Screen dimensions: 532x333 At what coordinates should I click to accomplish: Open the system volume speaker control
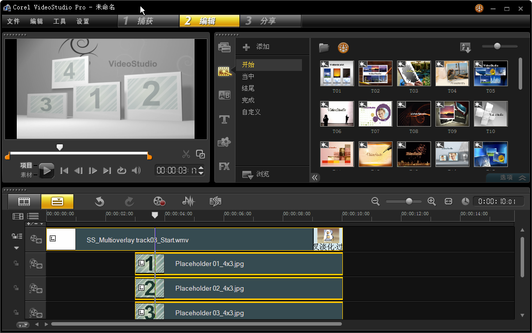[136, 170]
